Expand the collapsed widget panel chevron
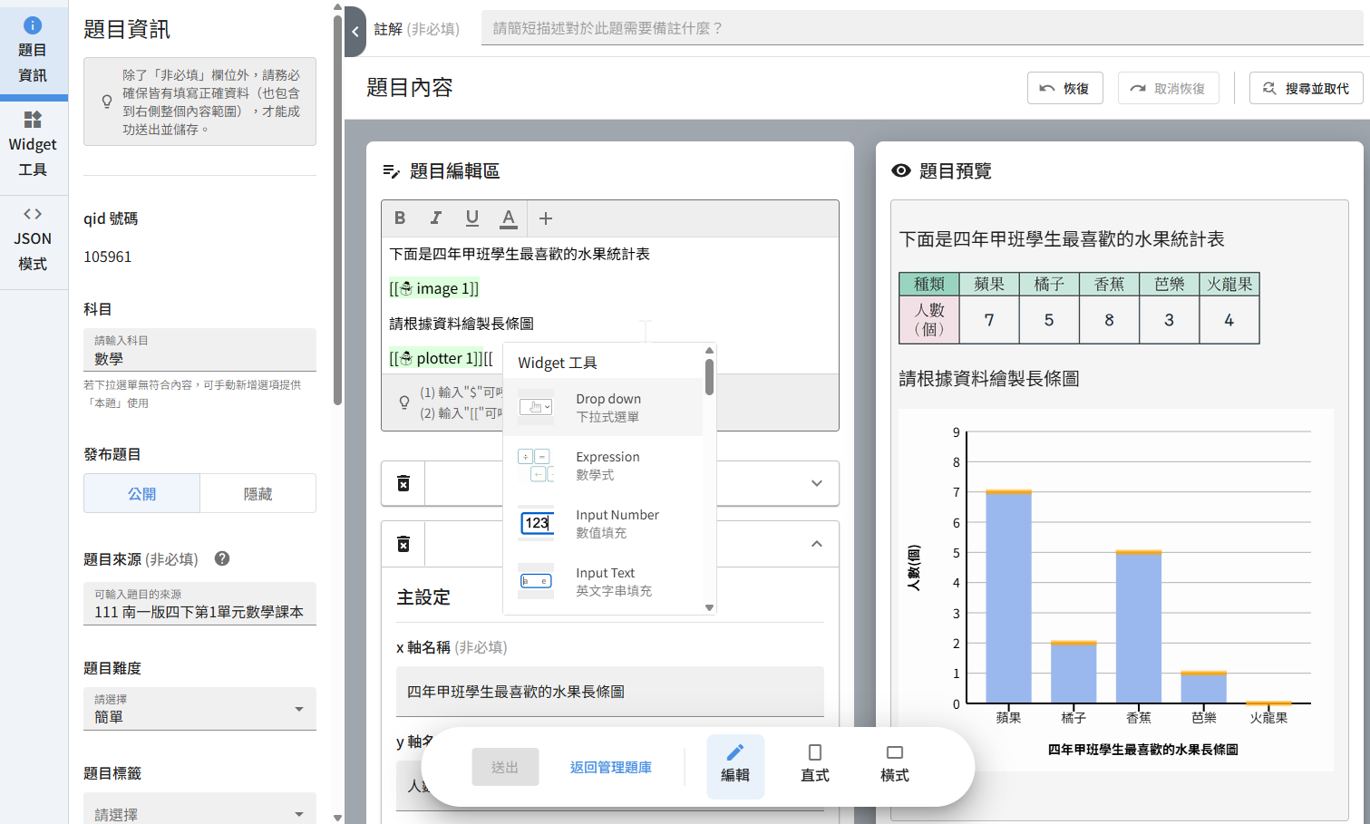Image resolution: width=1370 pixels, height=824 pixels. 817,483
